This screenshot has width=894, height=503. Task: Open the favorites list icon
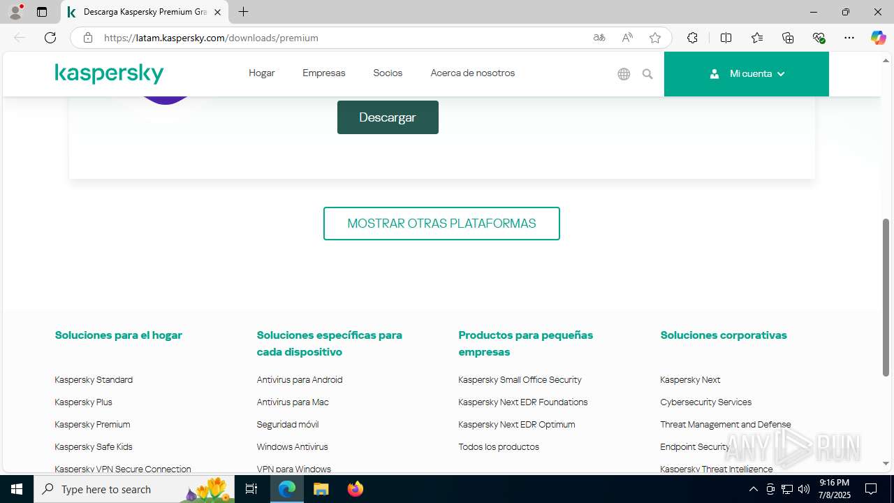pyautogui.click(x=757, y=38)
